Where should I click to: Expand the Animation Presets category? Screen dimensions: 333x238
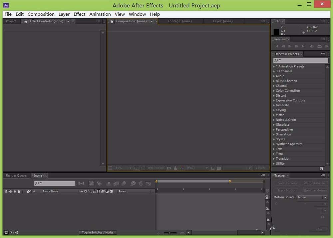click(x=274, y=67)
